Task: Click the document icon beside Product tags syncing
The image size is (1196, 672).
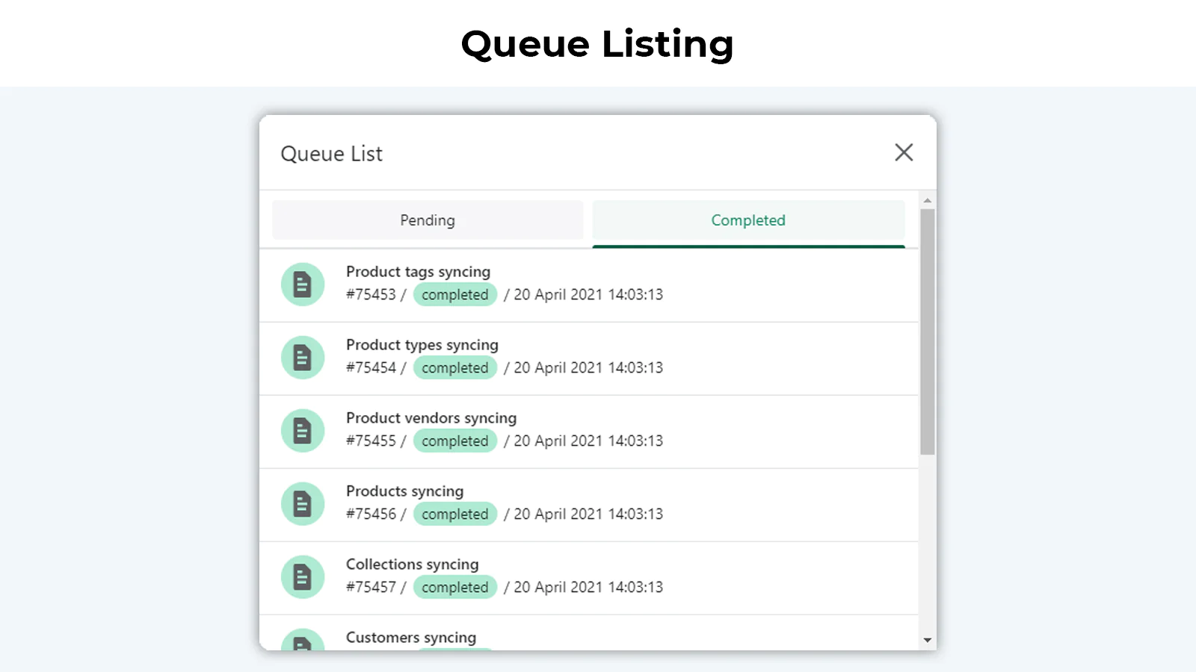Action: click(302, 284)
